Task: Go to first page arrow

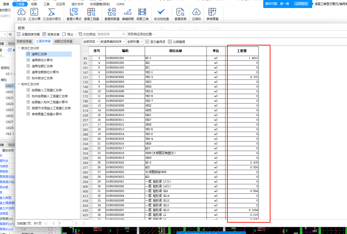Action: (46, 223)
